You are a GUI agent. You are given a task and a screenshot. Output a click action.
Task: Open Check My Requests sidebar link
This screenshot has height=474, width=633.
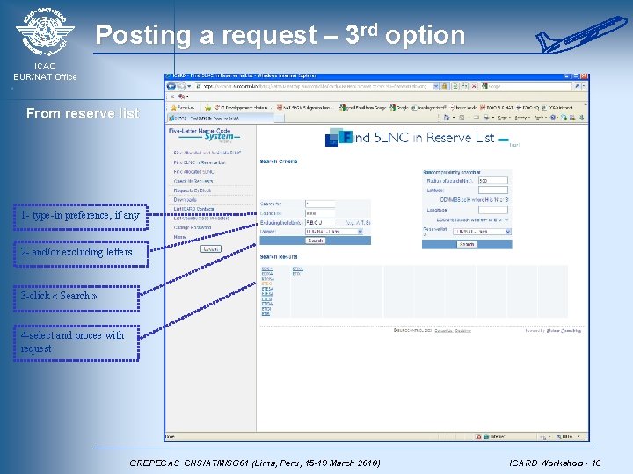[x=193, y=181]
